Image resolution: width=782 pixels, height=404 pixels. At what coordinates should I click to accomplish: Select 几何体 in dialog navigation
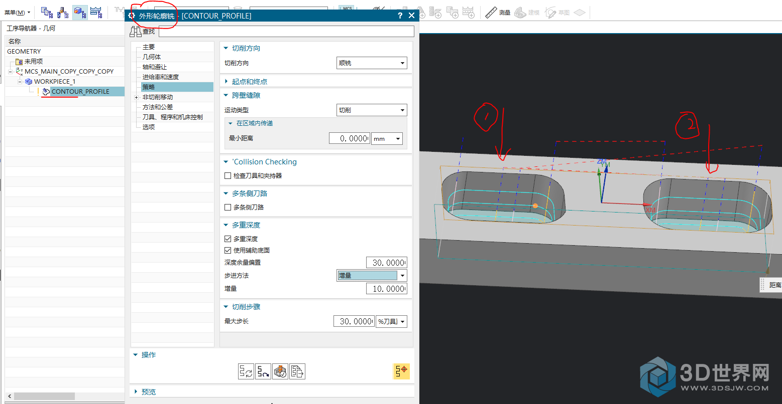click(152, 57)
